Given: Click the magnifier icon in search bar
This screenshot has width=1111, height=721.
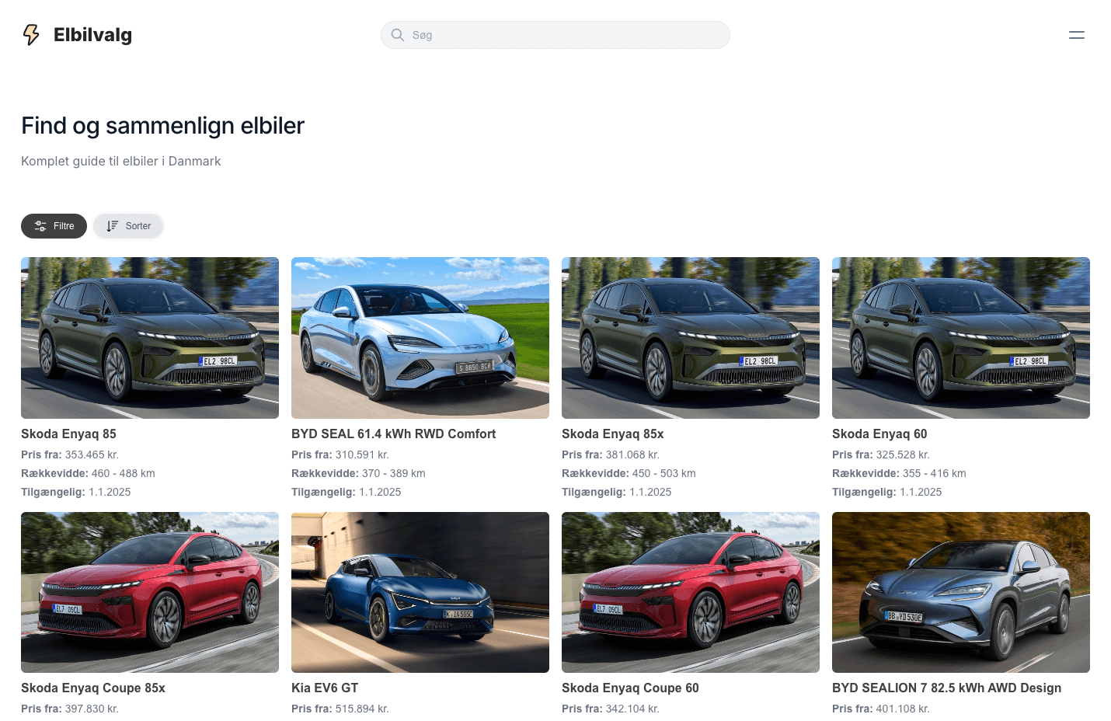Looking at the screenshot, I should 398,35.
